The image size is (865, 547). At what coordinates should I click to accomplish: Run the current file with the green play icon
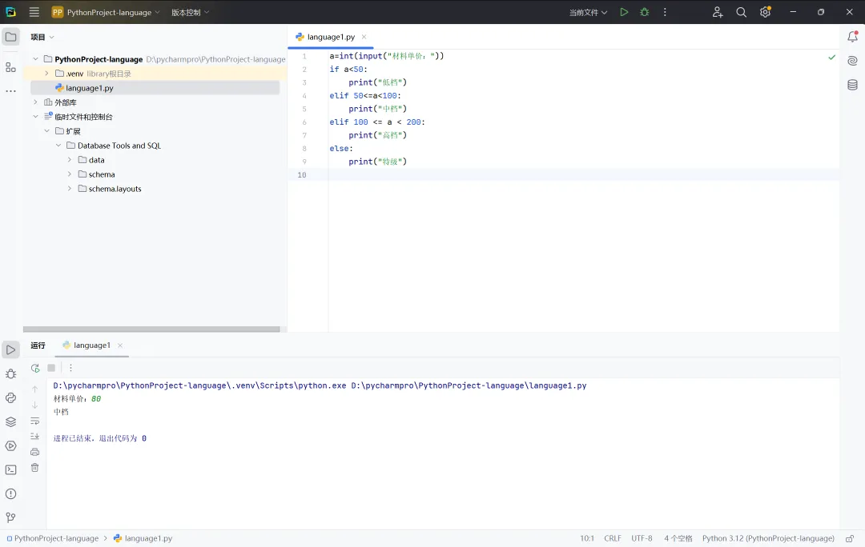pyautogui.click(x=624, y=12)
